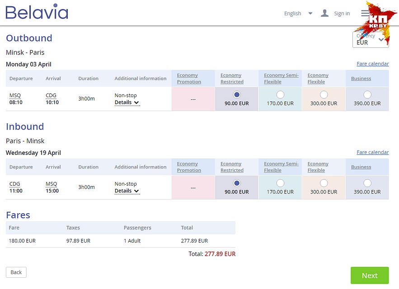
Task: Click the green Next button
Action: [370, 275]
